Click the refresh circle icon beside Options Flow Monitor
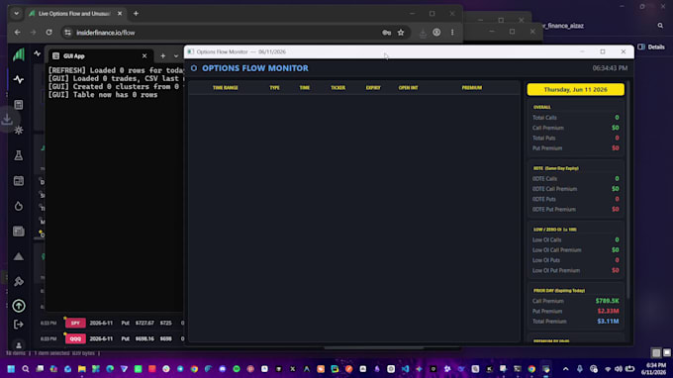Image resolution: width=673 pixels, height=378 pixels. [194, 68]
